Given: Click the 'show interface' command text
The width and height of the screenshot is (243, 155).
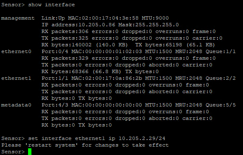Looking at the screenshot, I should [x=52, y=5].
